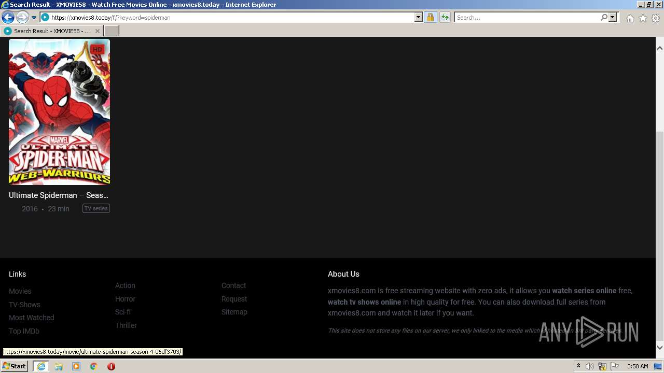
Task: Minimize the Internet Explorer window
Action: (641, 5)
